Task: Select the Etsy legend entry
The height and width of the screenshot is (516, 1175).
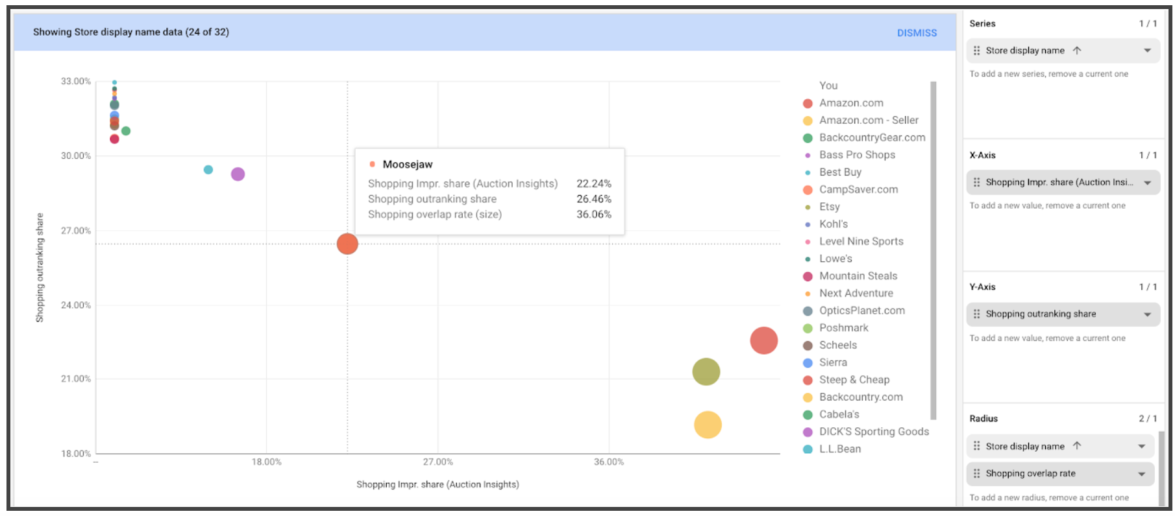Action: [x=822, y=207]
